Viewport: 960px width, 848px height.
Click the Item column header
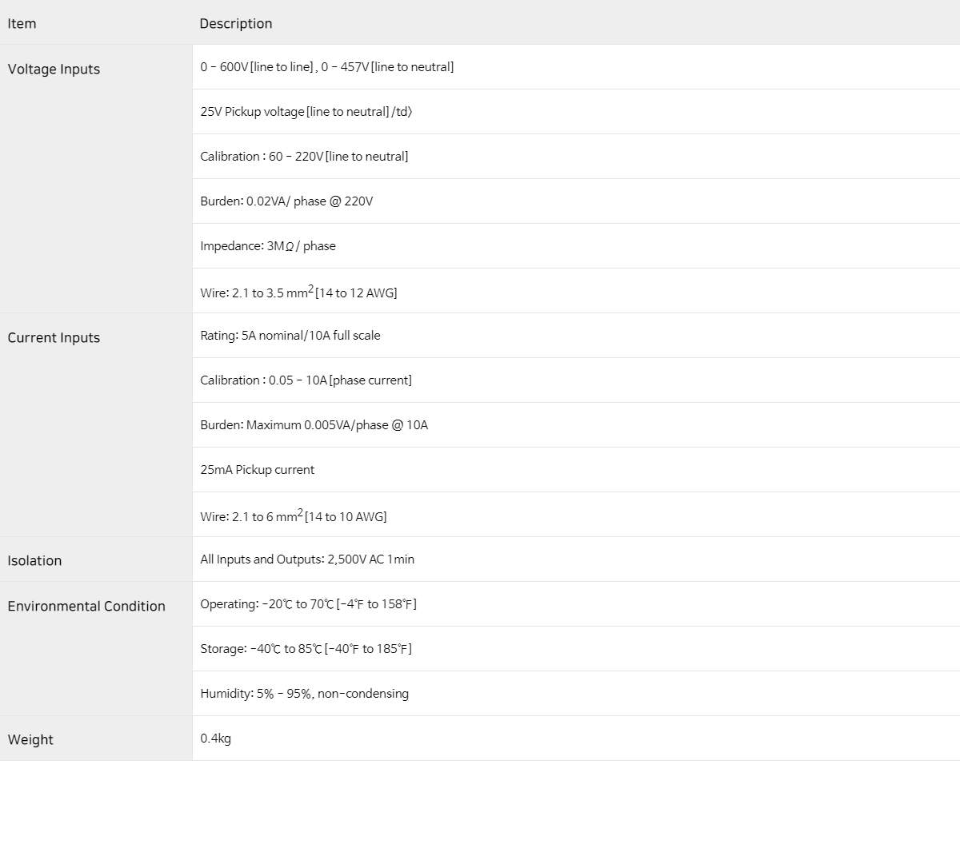pos(22,23)
